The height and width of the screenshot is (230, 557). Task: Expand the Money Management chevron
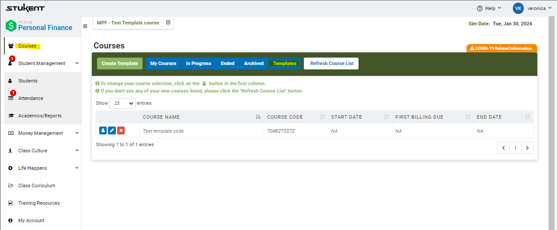(x=77, y=133)
